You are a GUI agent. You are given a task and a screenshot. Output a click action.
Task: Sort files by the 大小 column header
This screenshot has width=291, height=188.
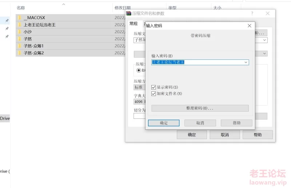pyautogui.click(x=217, y=8)
